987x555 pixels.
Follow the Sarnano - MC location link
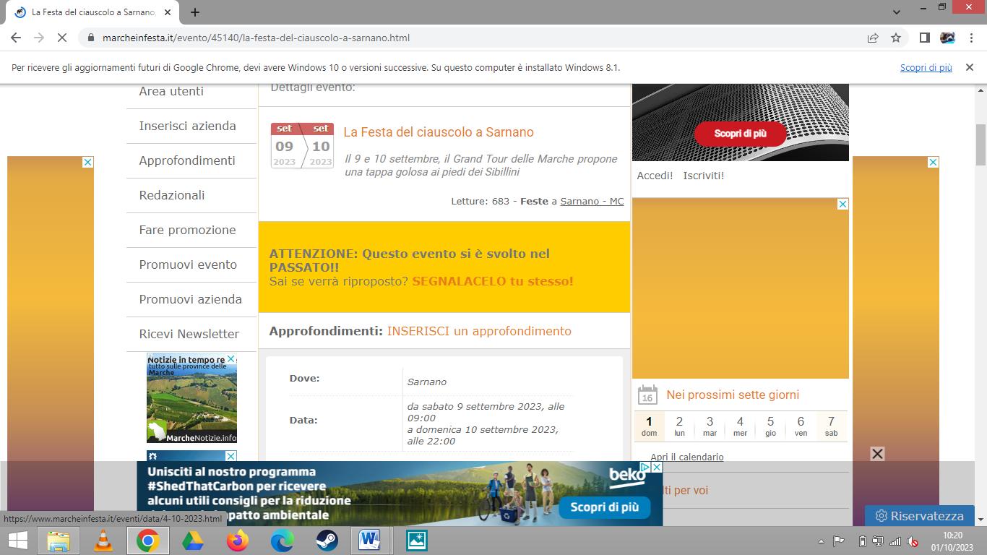pyautogui.click(x=592, y=201)
